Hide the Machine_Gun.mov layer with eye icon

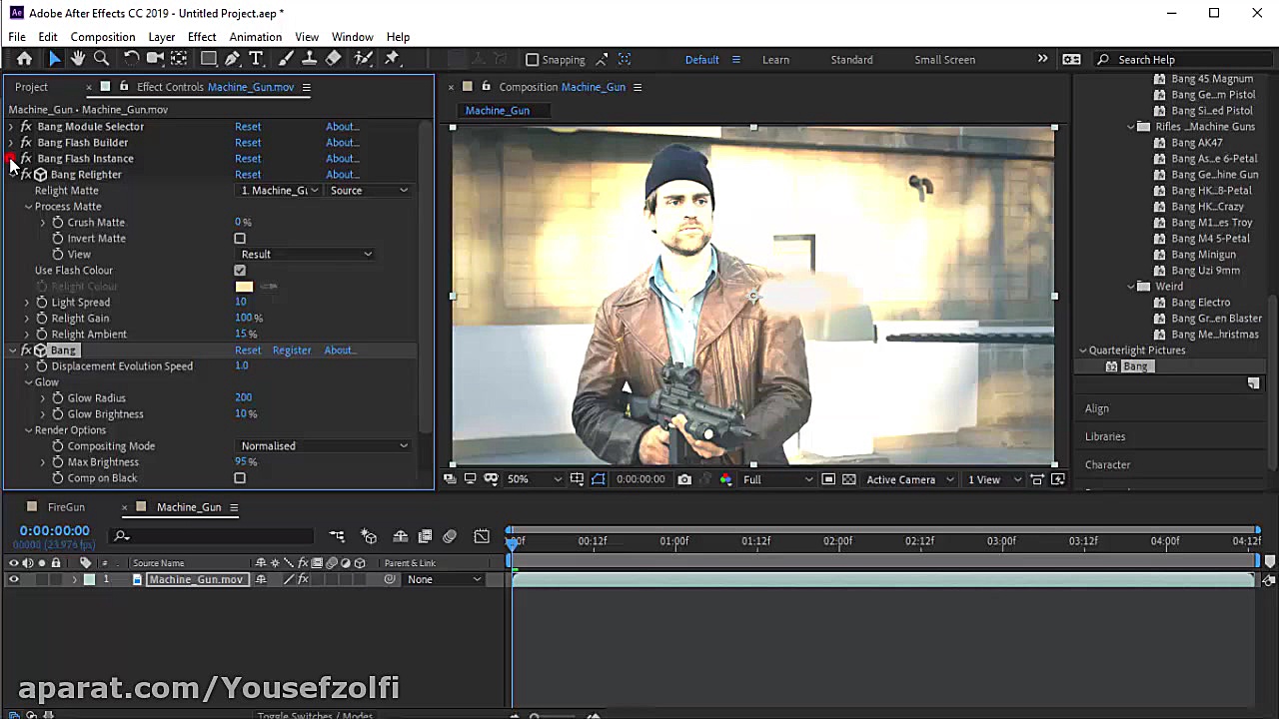click(x=13, y=579)
